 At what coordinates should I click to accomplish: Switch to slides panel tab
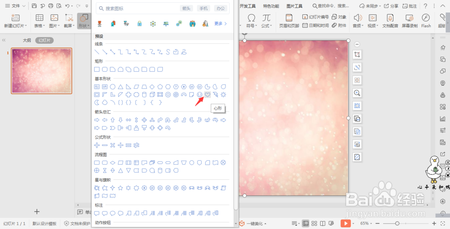(45, 40)
